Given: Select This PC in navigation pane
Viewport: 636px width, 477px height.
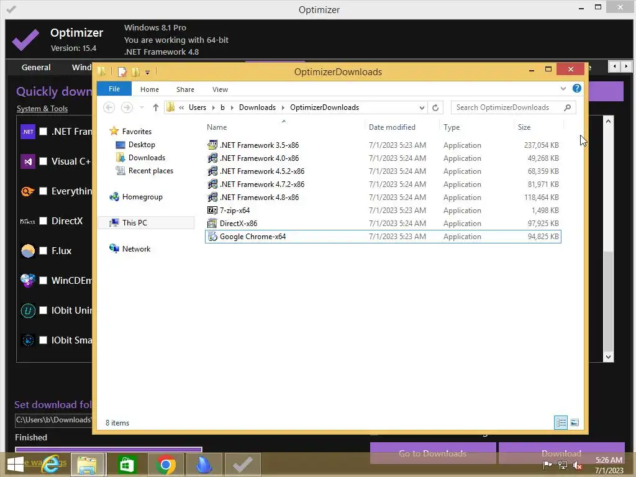Looking at the screenshot, I should click(x=134, y=223).
